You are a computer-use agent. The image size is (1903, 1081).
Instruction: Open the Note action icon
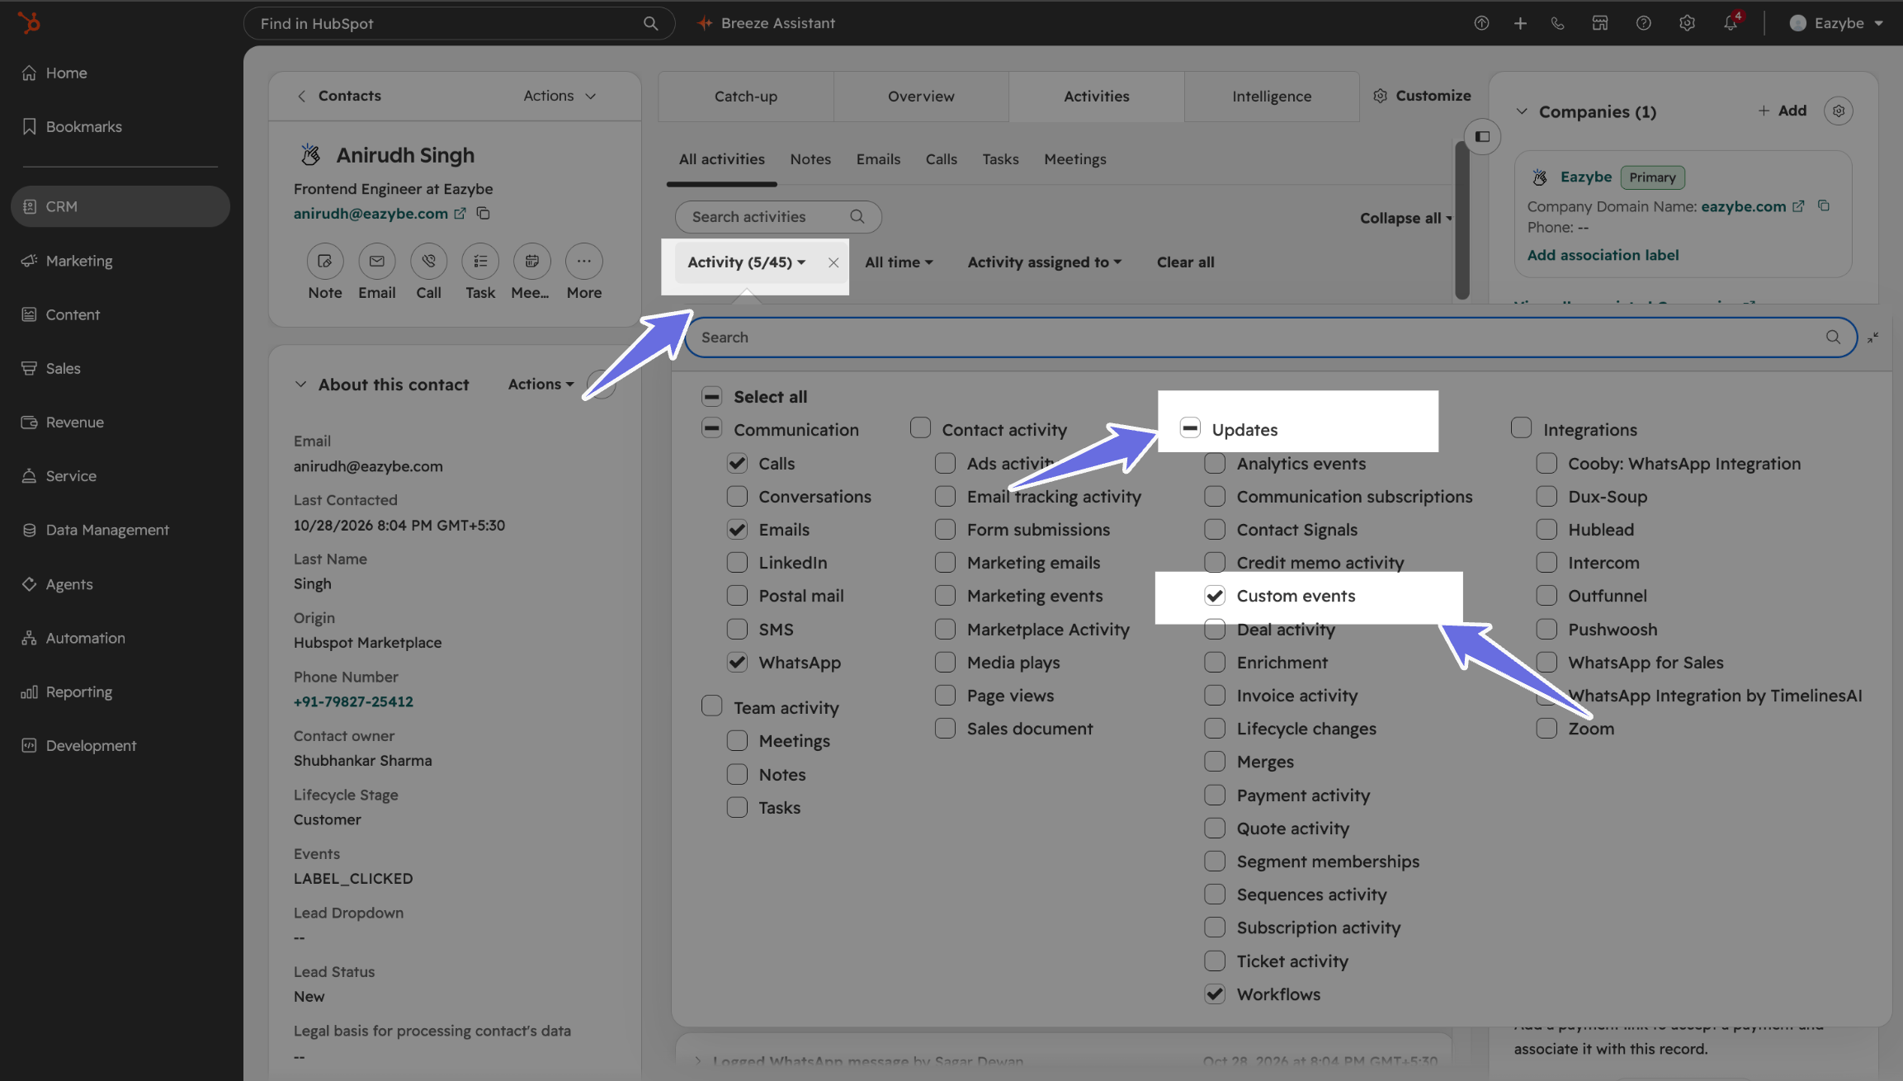coord(325,262)
